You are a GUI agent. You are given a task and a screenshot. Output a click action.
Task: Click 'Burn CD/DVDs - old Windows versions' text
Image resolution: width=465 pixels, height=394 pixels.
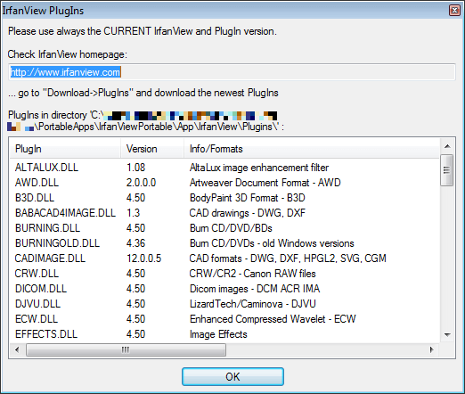point(272,243)
